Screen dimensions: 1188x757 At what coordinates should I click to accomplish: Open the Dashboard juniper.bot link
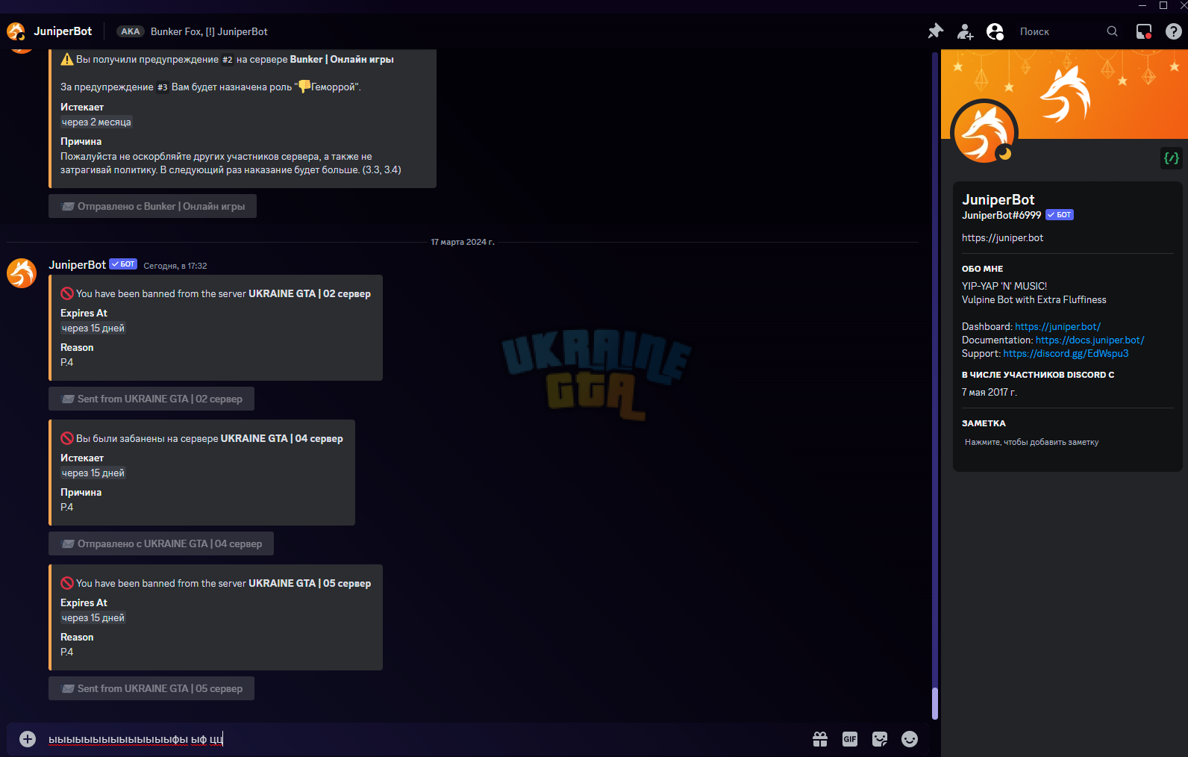[x=1057, y=327]
